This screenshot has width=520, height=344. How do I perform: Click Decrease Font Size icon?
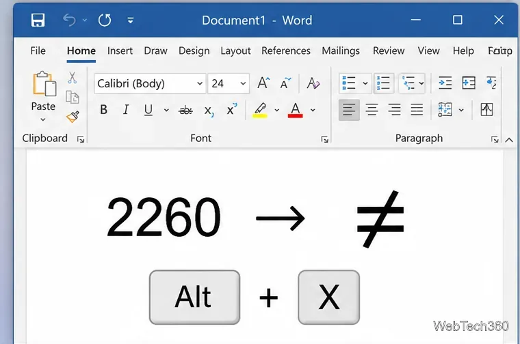click(285, 83)
